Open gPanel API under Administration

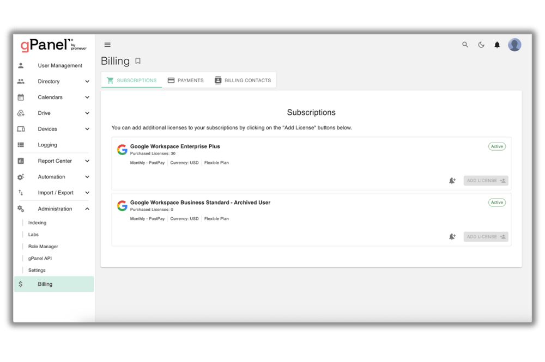40,258
